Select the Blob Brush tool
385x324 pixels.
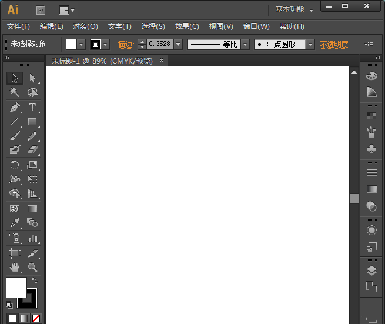point(15,150)
